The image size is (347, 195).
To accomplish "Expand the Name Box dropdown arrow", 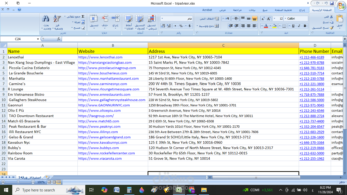I will 38,39.
